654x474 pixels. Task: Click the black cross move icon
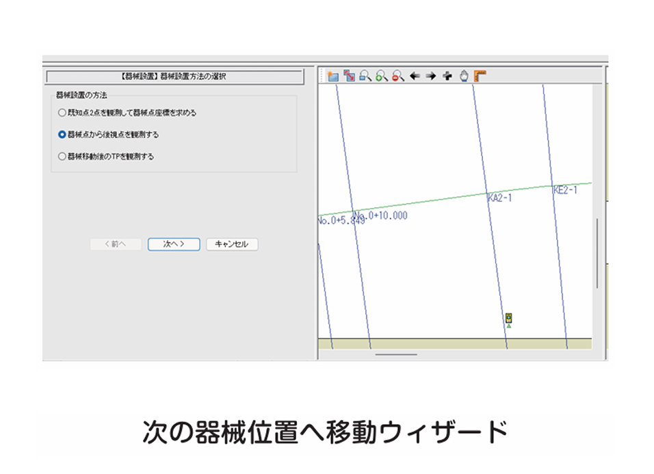click(x=447, y=76)
